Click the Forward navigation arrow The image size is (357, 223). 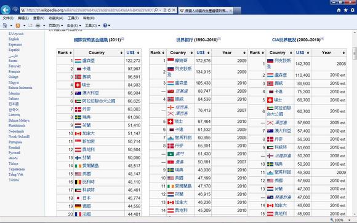pyautogui.click(x=15, y=10)
